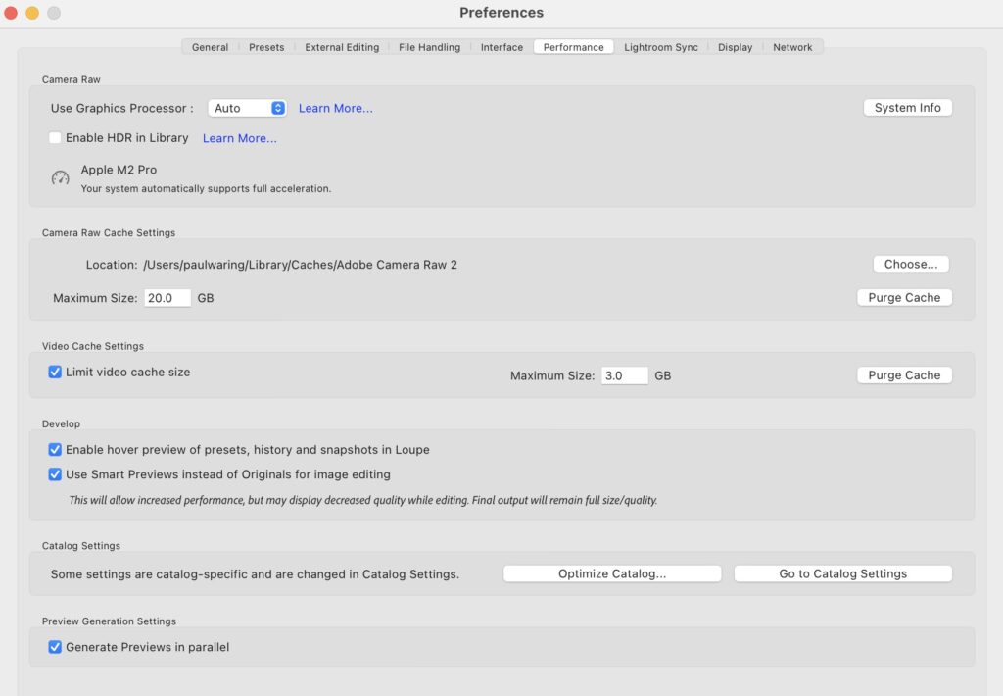The width and height of the screenshot is (1003, 696).
Task: Switch to the Display preferences tab
Action: 735,46
